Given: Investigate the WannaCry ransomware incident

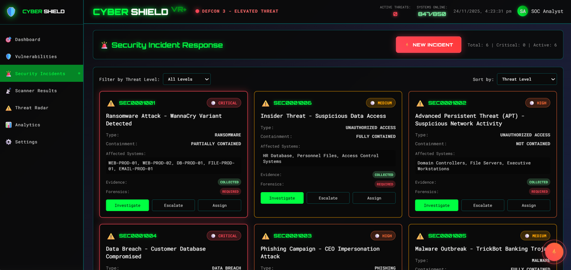Looking at the screenshot, I should point(127,205).
